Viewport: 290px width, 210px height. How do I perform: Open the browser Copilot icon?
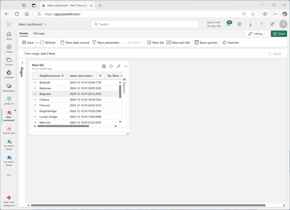[285, 14]
